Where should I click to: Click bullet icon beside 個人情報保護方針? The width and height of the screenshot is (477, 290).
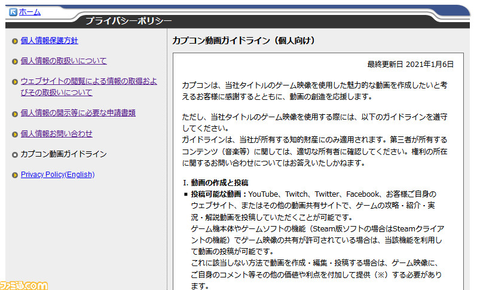pyautogui.click(x=14, y=41)
